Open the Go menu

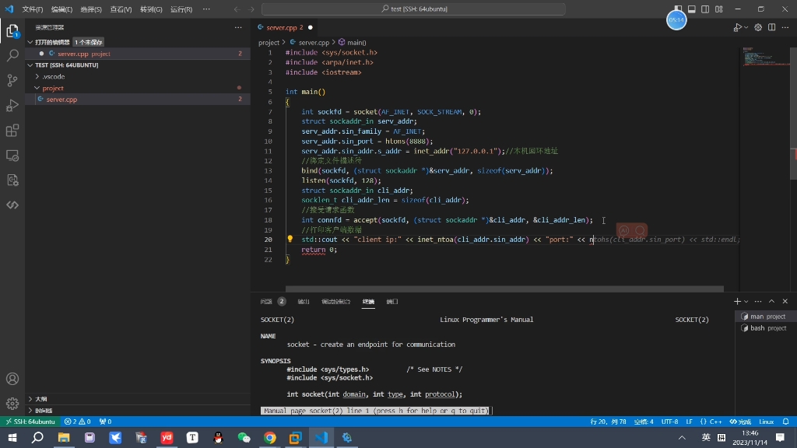(x=151, y=9)
